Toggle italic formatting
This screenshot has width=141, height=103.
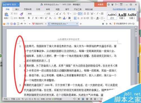click(33, 18)
